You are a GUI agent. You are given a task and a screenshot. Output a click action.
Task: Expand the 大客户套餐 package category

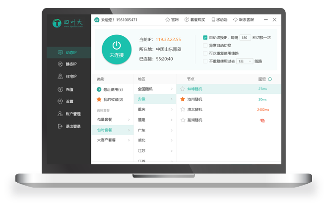(112, 140)
